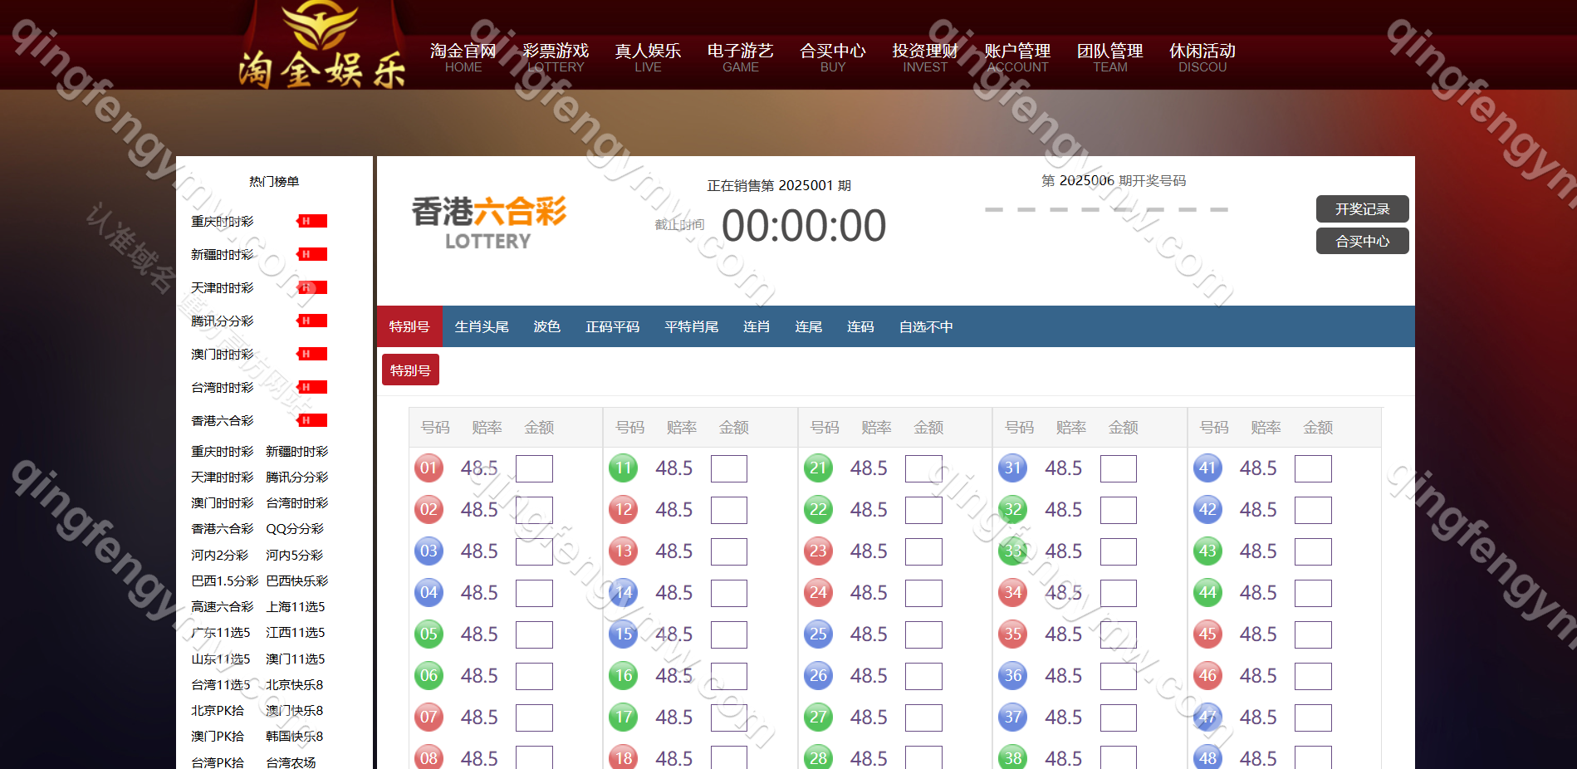The image size is (1577, 769).
Task: Click amount input field for number 21
Action: (x=923, y=469)
